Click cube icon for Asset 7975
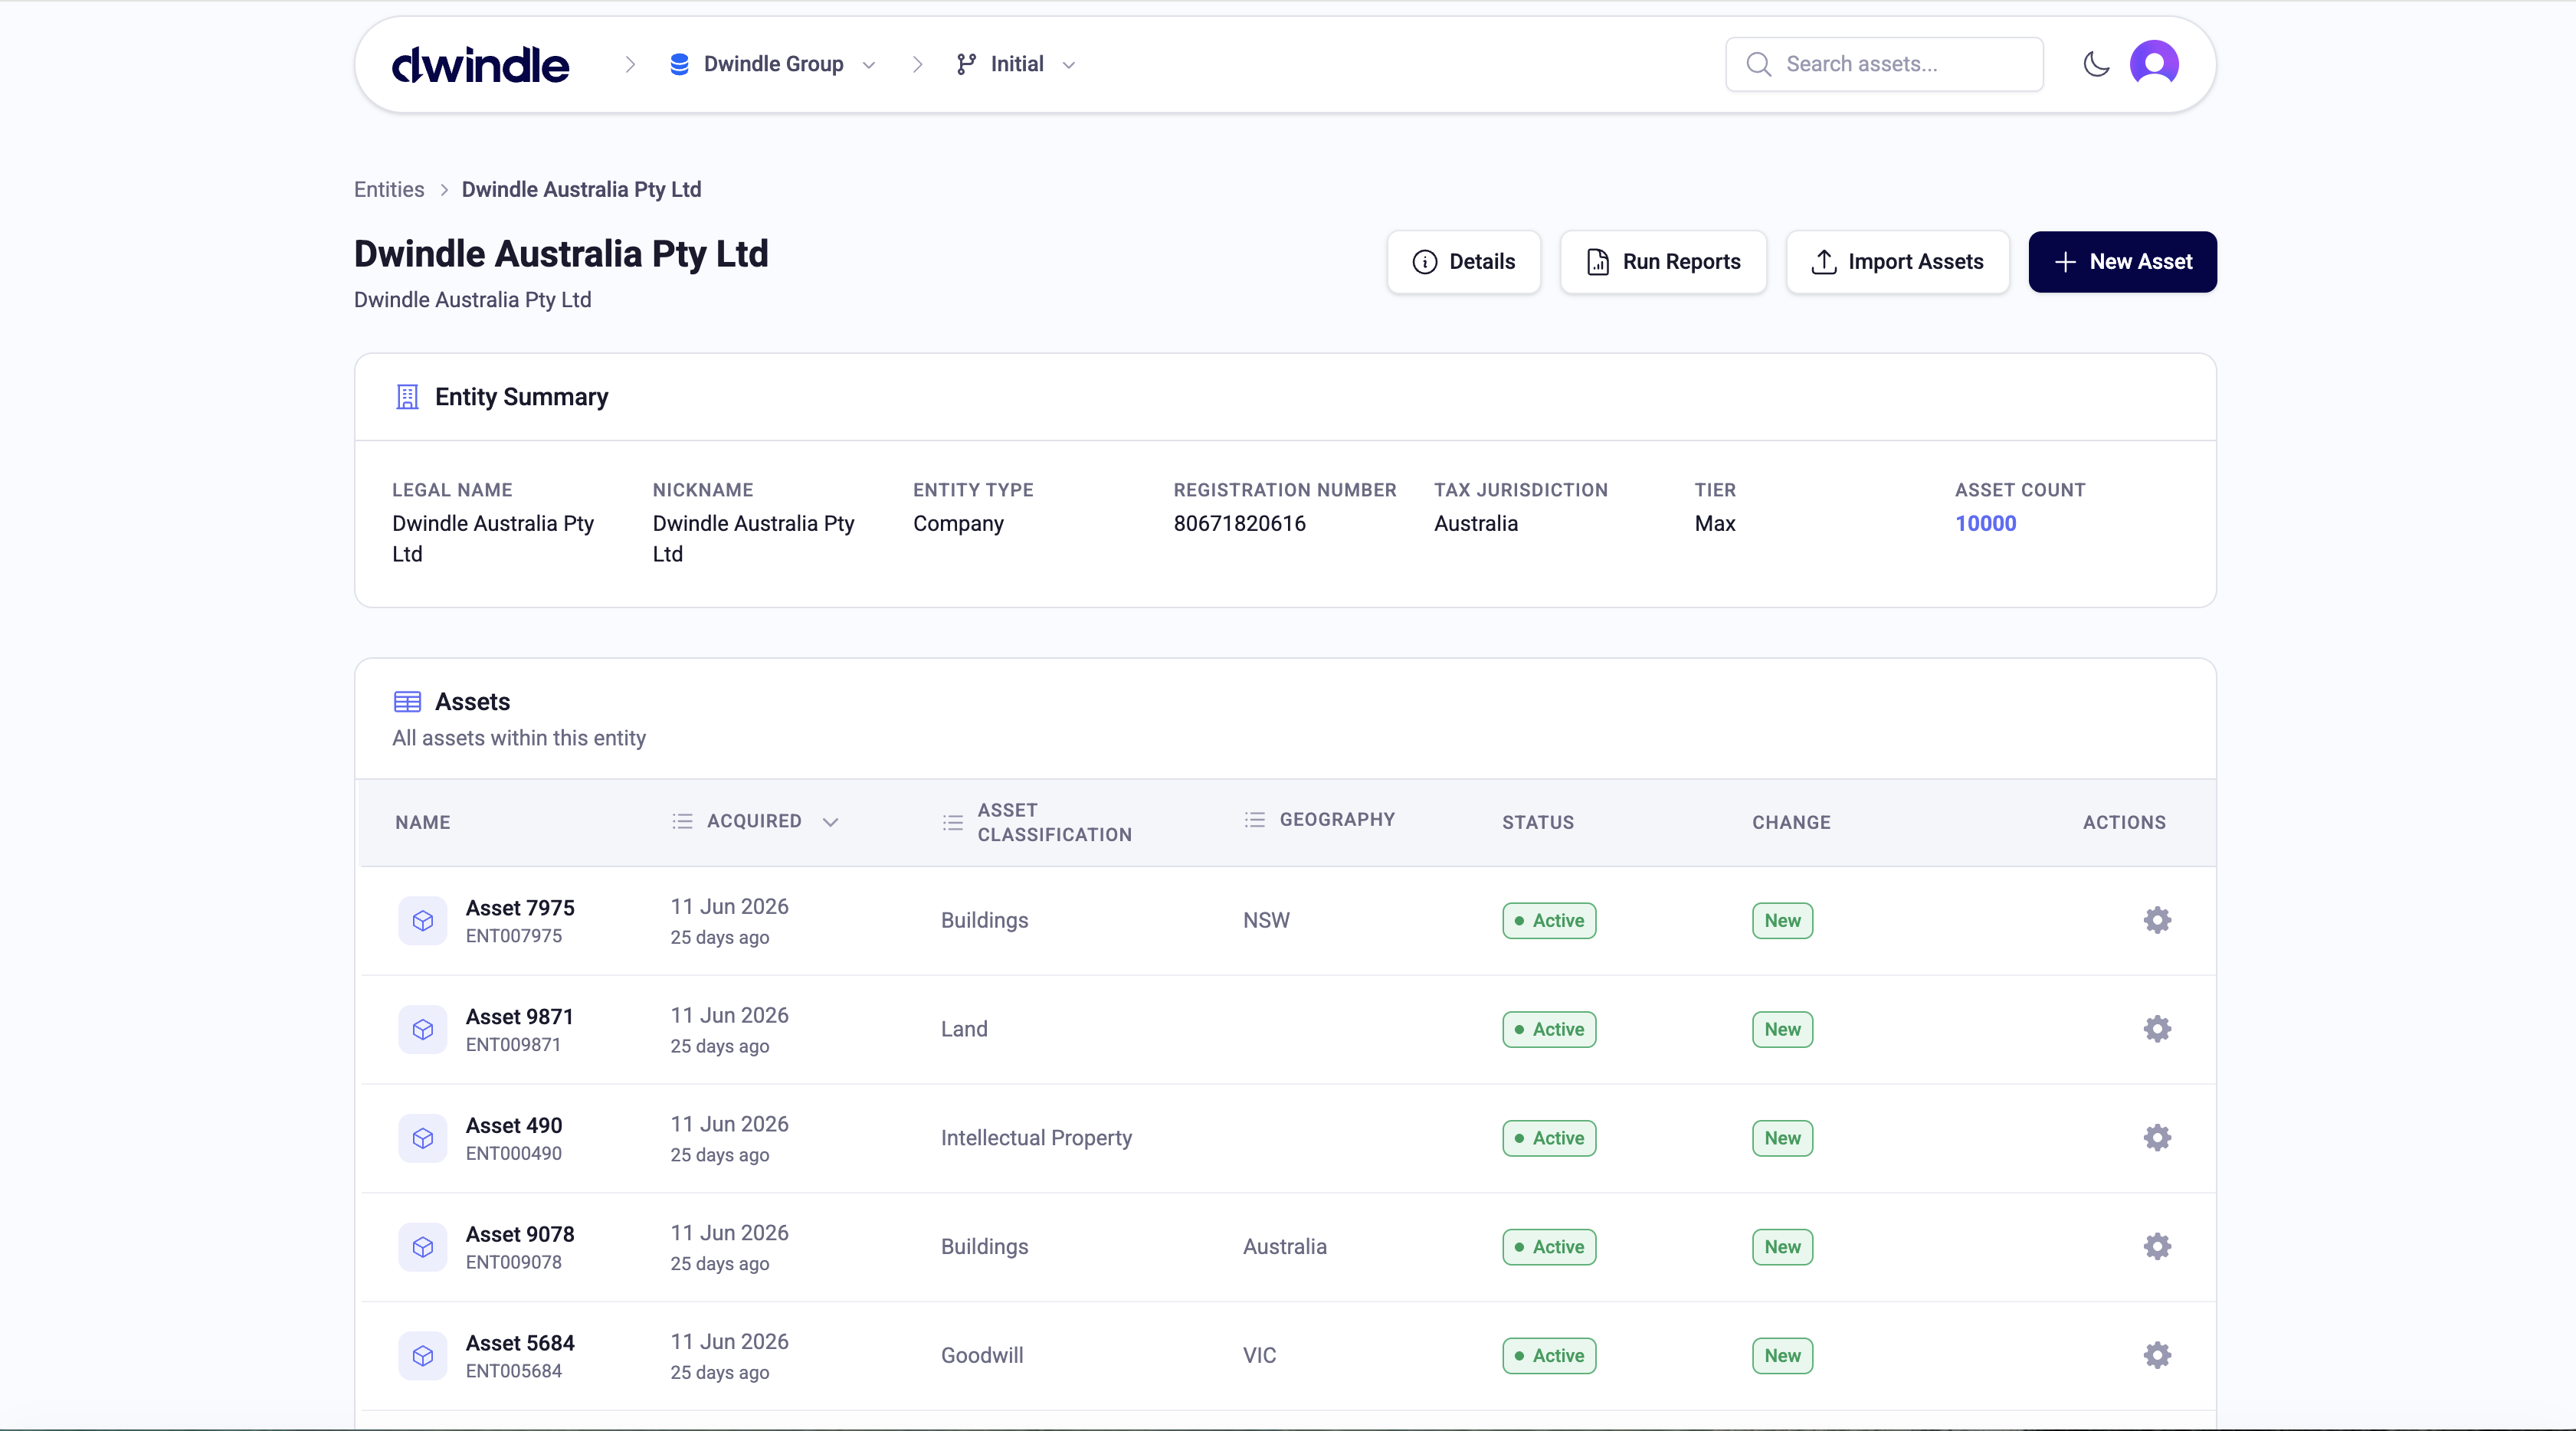 click(423, 921)
